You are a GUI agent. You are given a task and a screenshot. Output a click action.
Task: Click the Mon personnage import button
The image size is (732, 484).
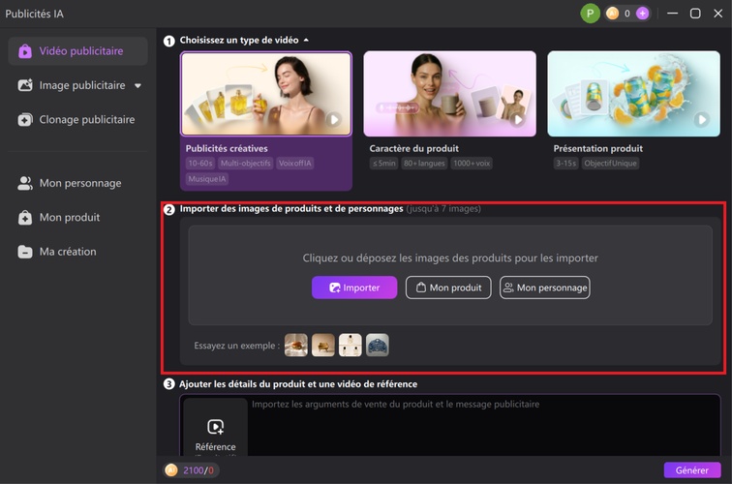point(545,287)
